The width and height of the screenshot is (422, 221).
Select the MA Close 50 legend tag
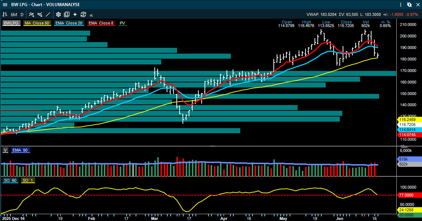point(37,23)
